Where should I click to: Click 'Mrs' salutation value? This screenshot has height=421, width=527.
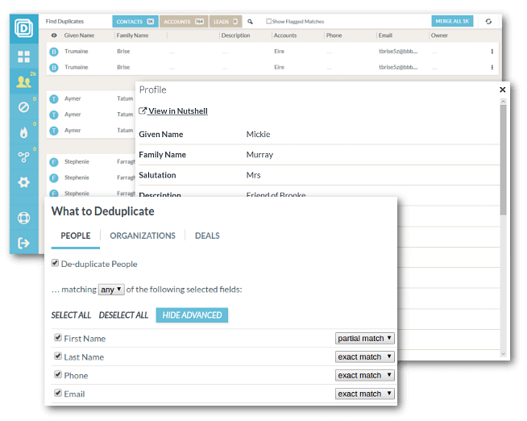[253, 175]
